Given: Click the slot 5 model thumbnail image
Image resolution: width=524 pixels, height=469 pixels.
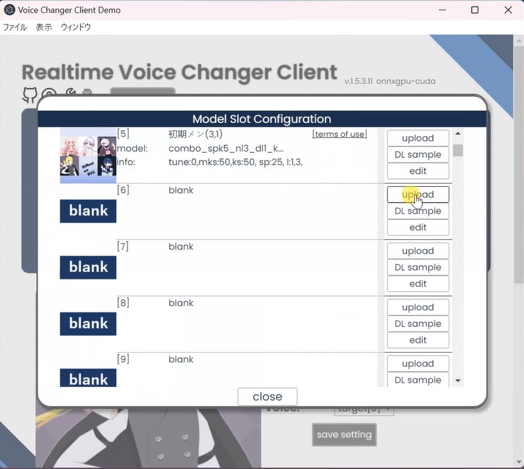Looking at the screenshot, I should click(88, 156).
